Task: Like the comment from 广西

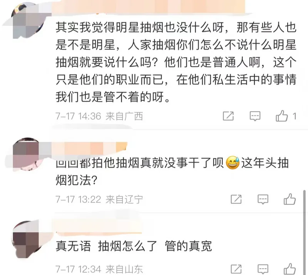Action: coord(282,116)
